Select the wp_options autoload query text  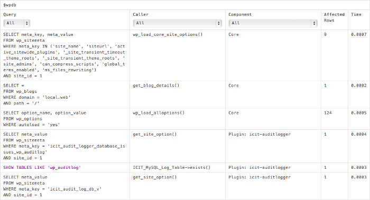[x=45, y=119]
